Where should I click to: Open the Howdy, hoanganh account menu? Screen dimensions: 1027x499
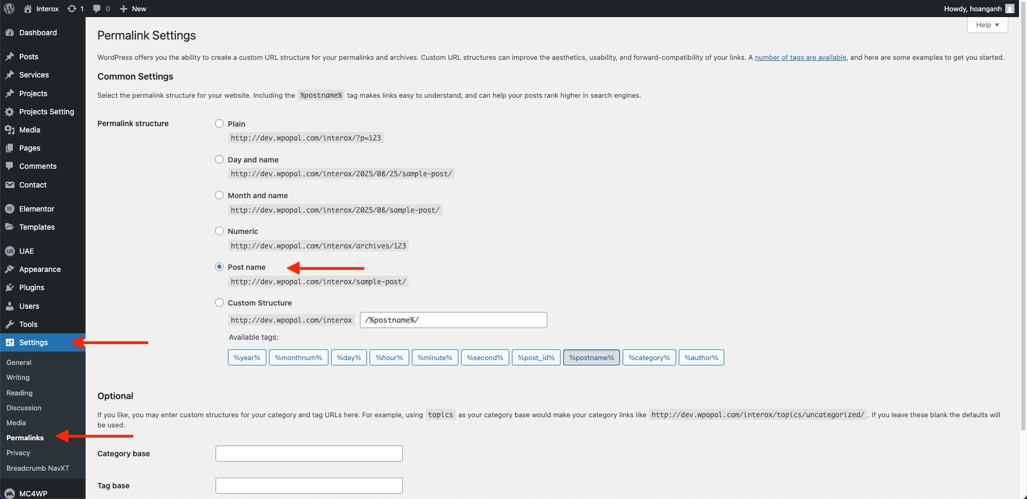tap(972, 9)
